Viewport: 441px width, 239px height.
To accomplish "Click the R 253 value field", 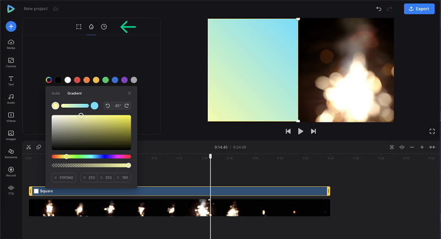I will [x=89, y=177].
